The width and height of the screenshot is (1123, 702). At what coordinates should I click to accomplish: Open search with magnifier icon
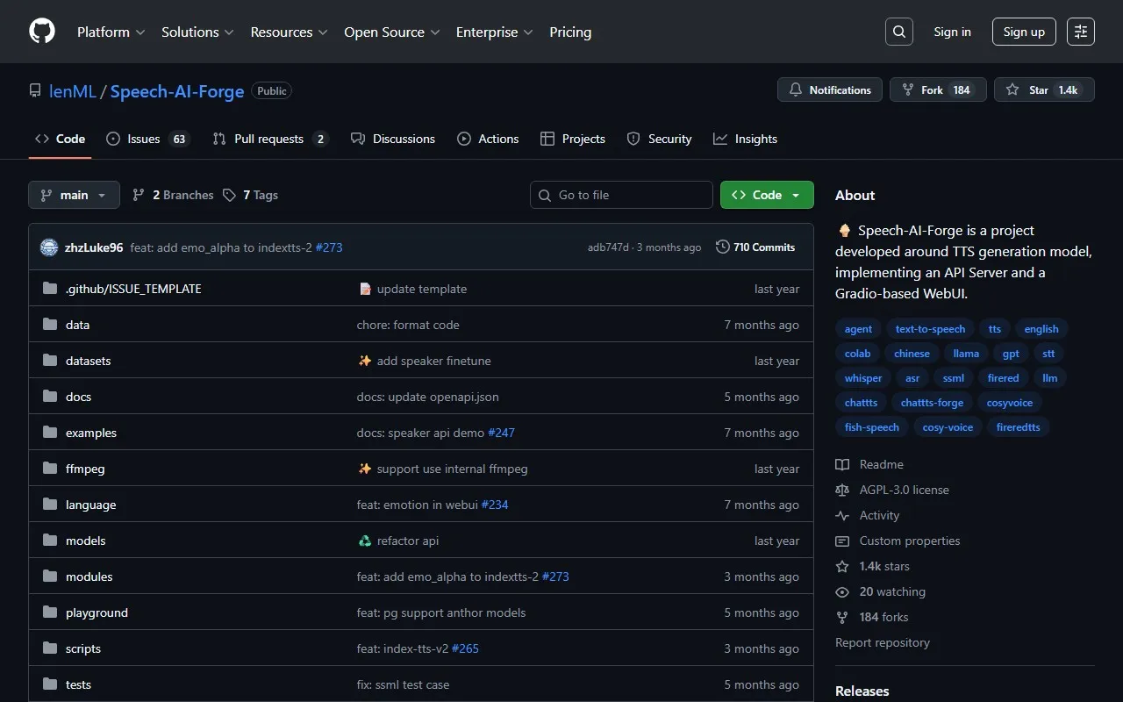[x=898, y=32]
